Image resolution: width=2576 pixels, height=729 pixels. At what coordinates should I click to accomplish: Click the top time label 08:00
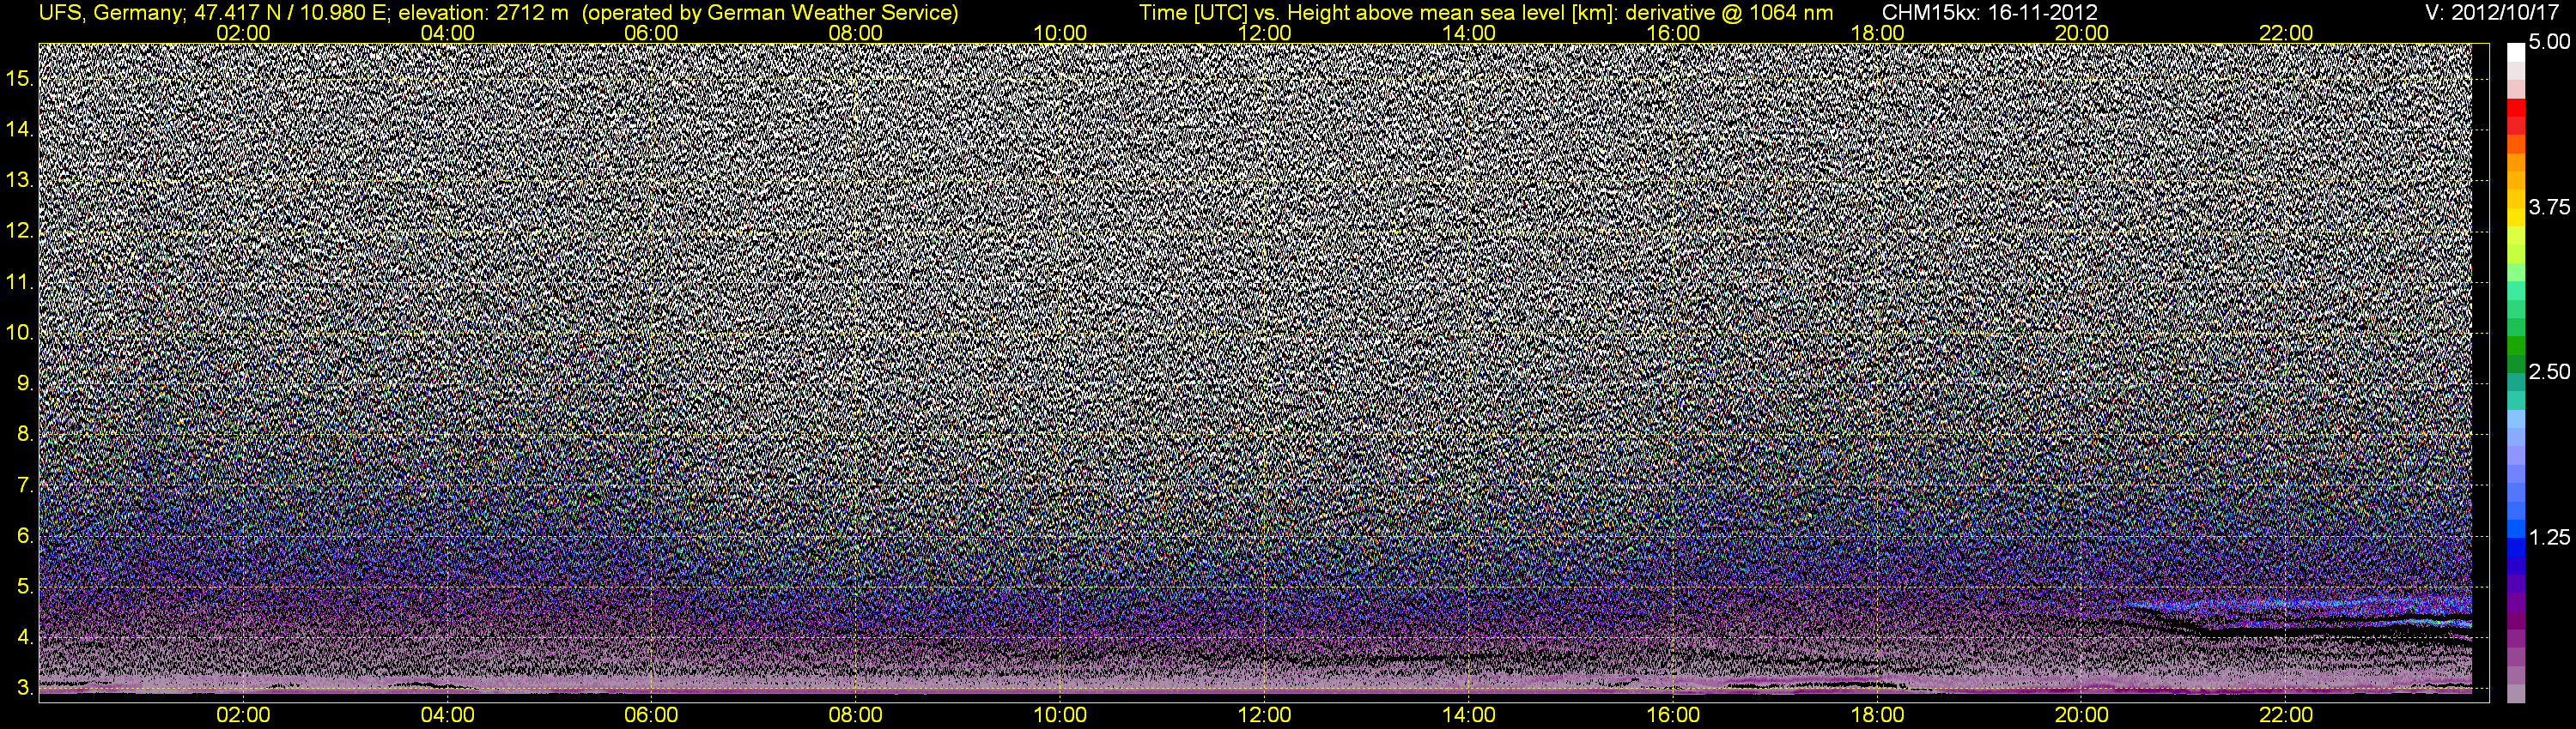click(856, 33)
